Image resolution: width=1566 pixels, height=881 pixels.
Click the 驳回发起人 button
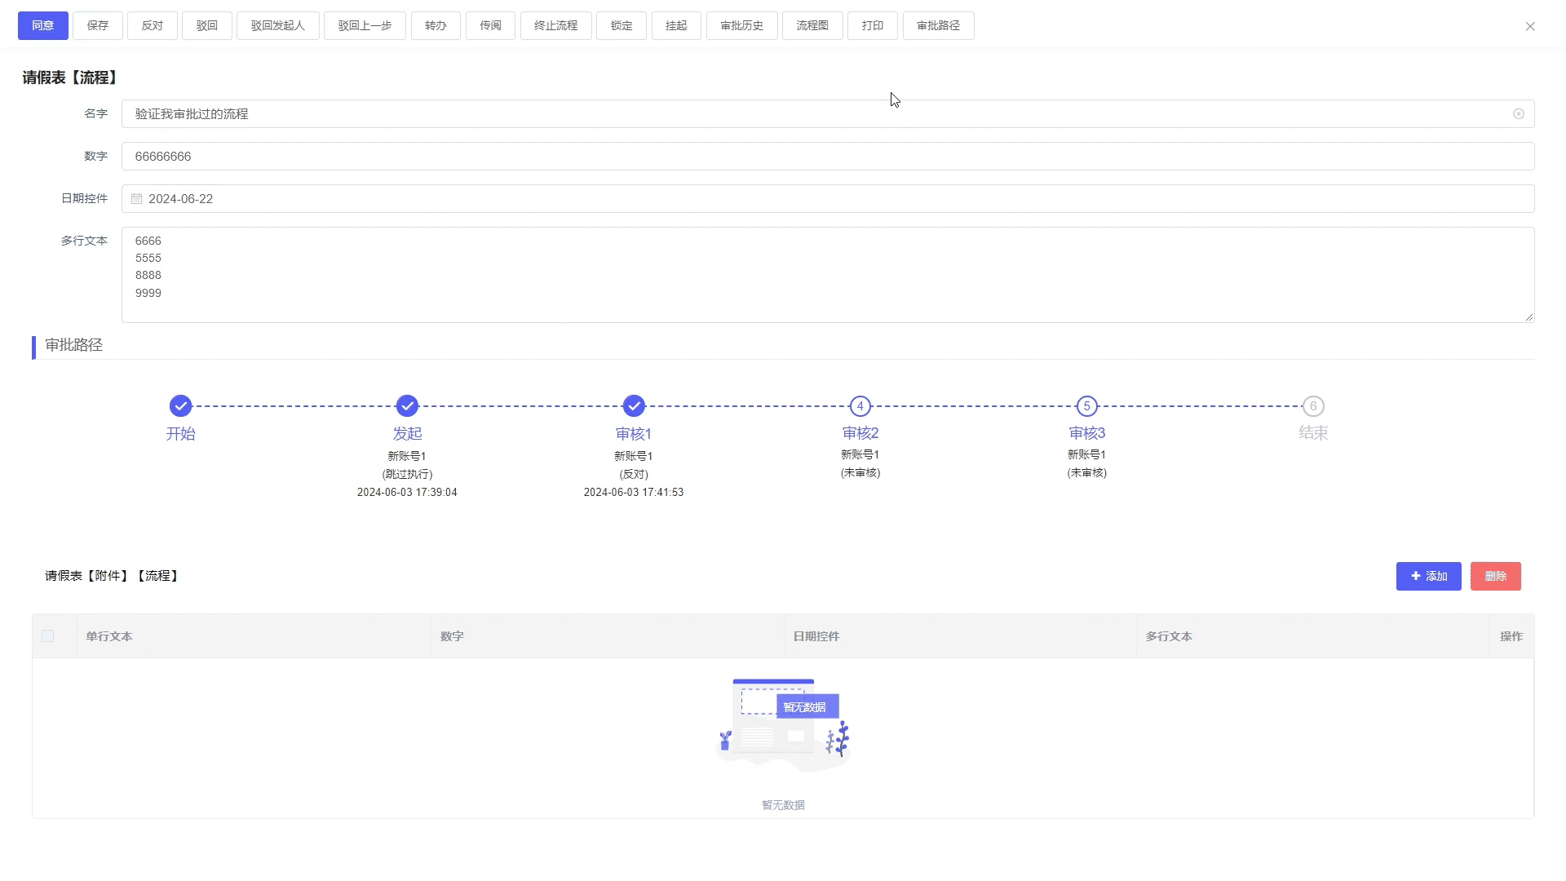point(277,26)
